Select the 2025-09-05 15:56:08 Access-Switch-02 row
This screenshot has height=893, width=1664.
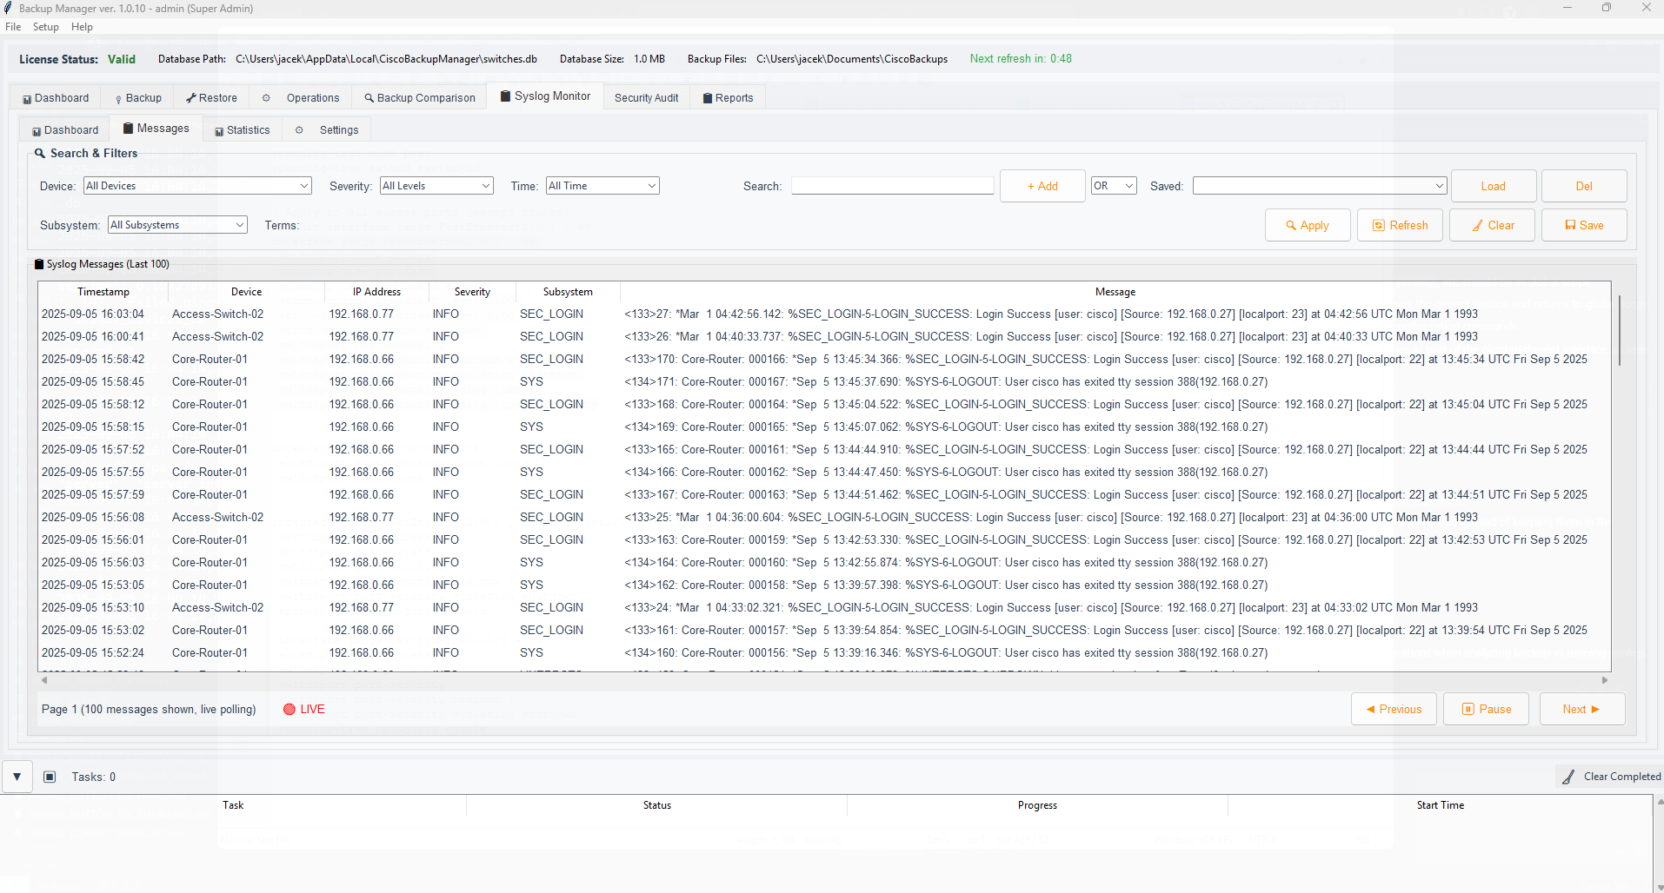coord(824,517)
